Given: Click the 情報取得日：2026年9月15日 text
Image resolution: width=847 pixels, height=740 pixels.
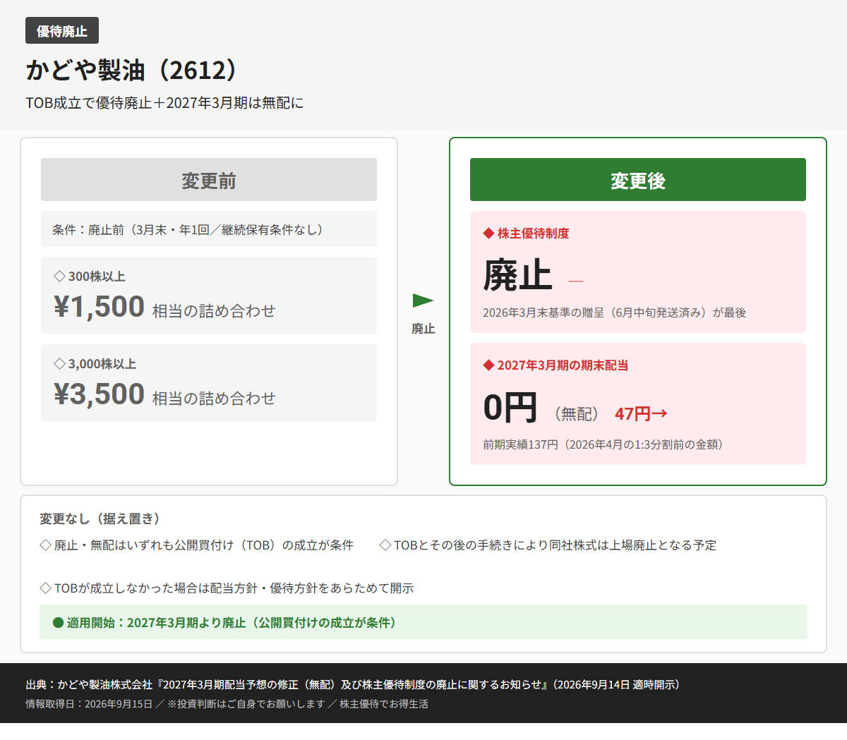Looking at the screenshot, I should point(89,704).
